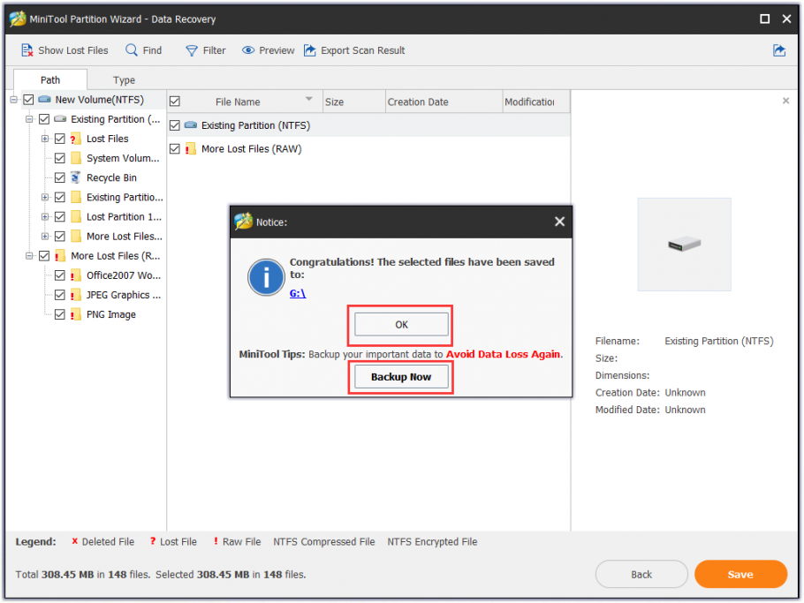Click the Back button
The width and height of the screenshot is (804, 603).
pyautogui.click(x=641, y=575)
